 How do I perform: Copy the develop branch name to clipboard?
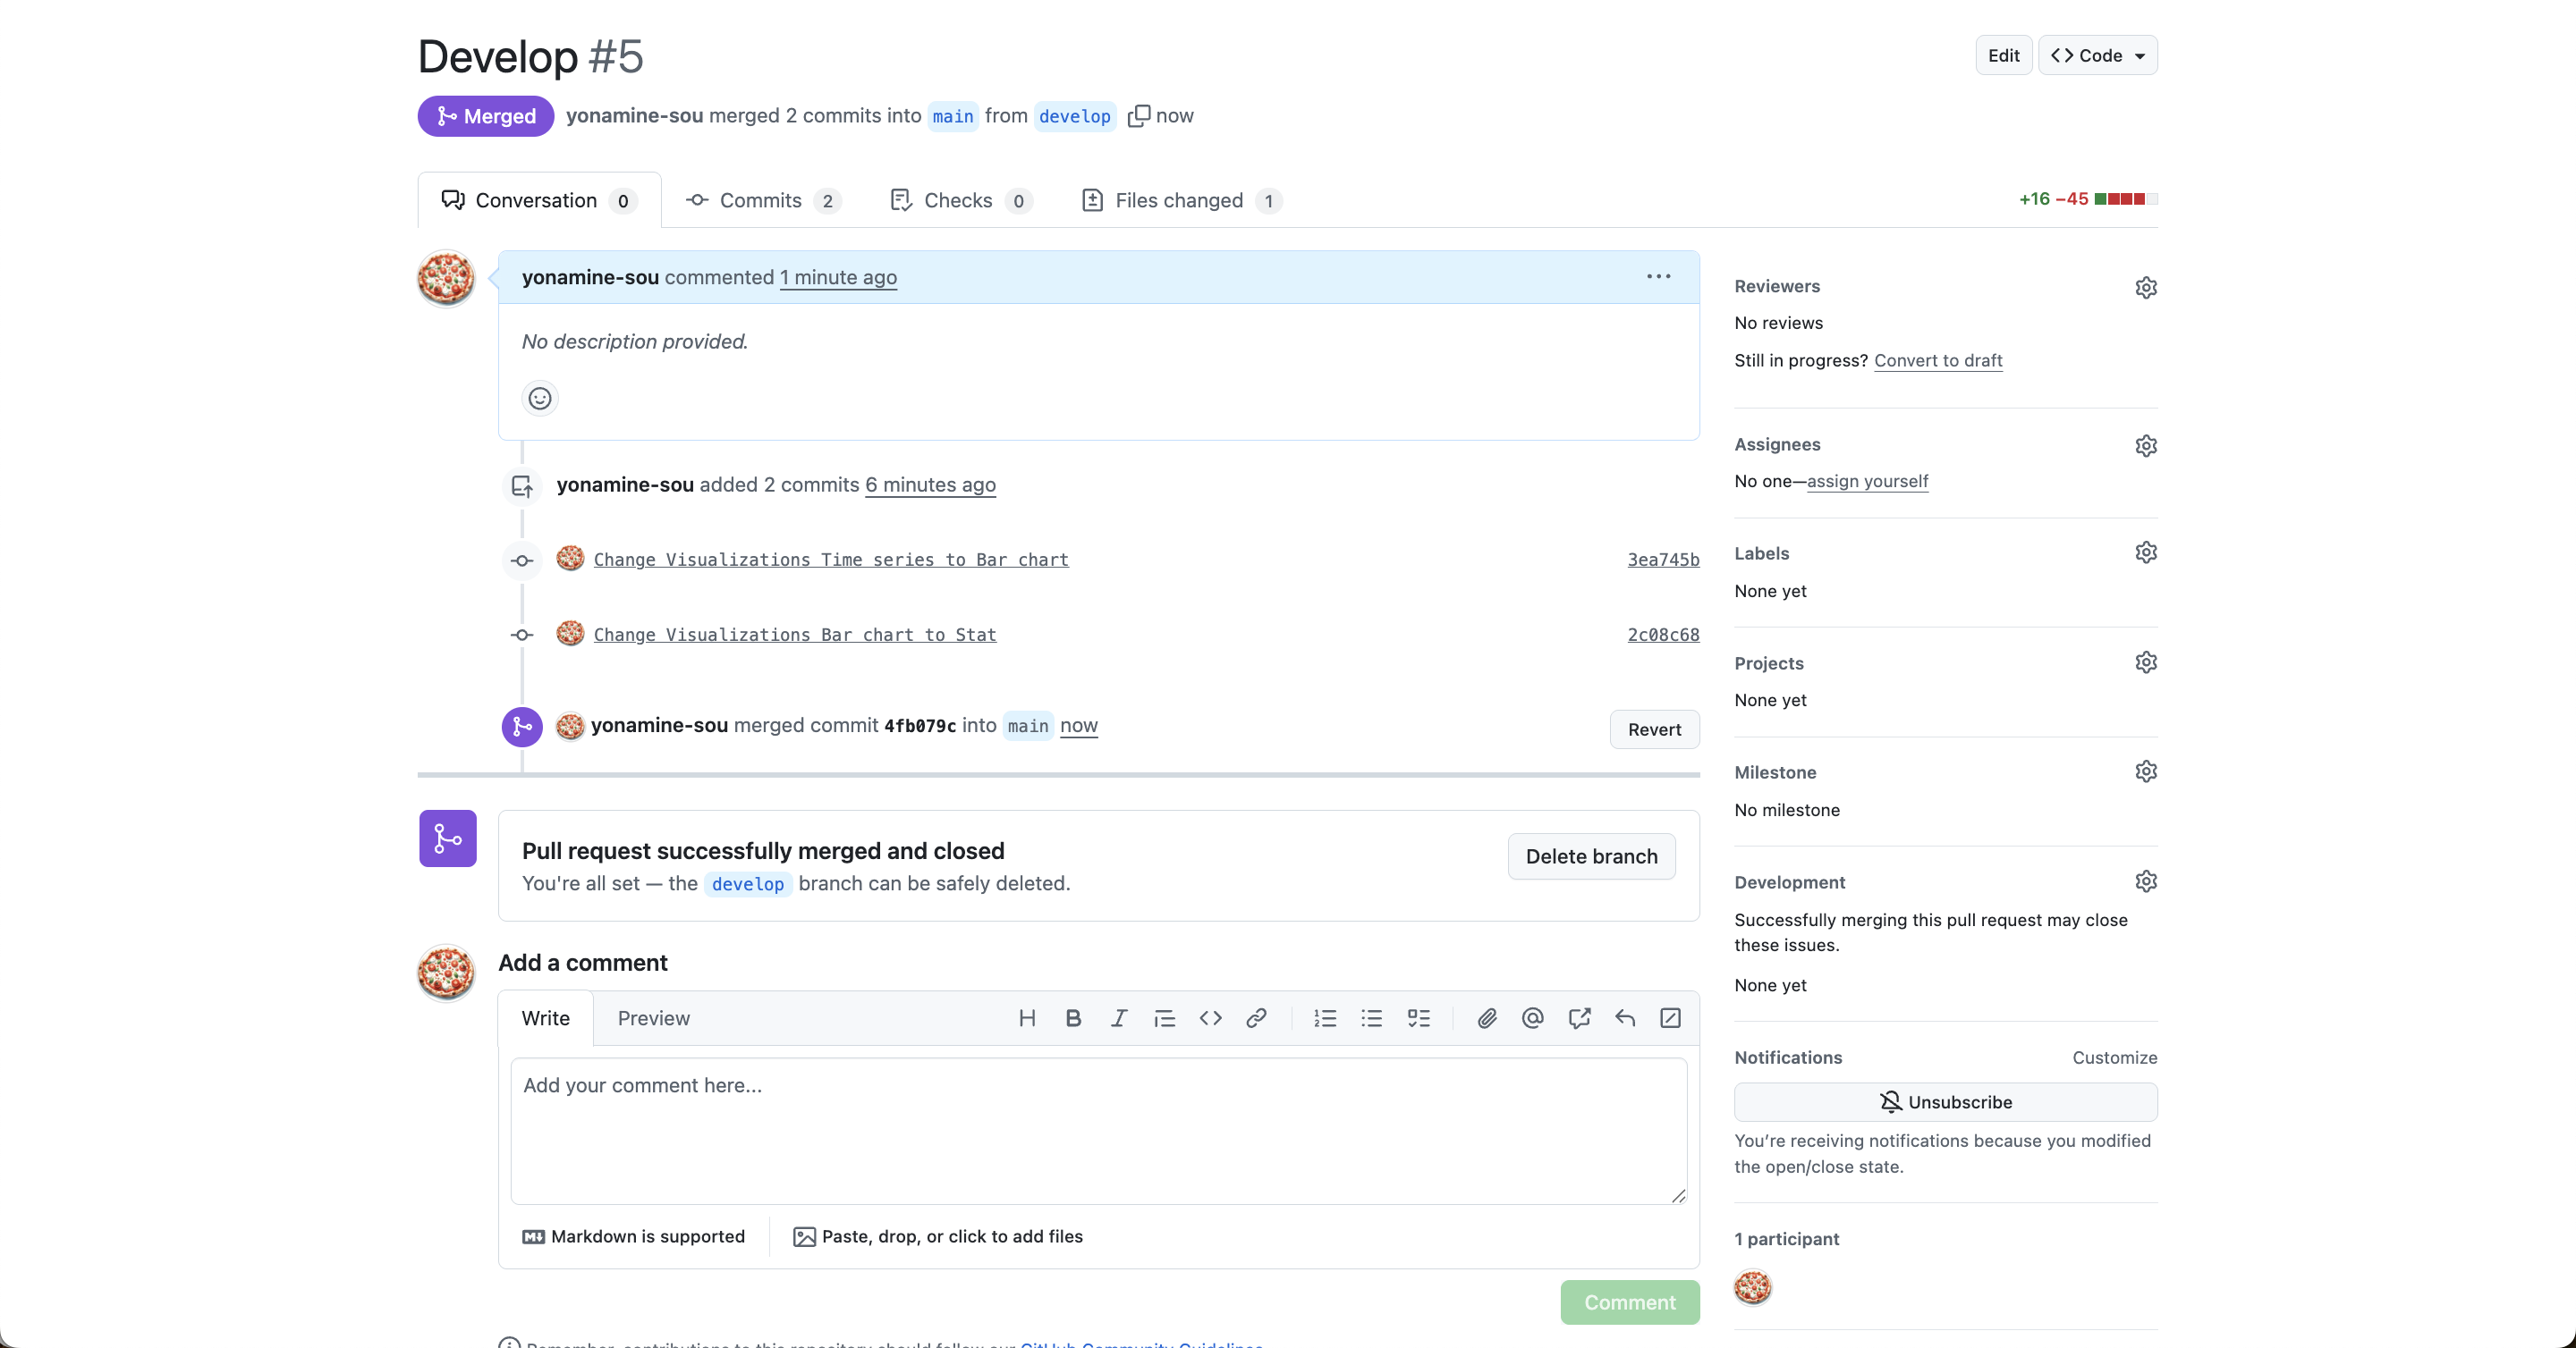pyautogui.click(x=1138, y=116)
